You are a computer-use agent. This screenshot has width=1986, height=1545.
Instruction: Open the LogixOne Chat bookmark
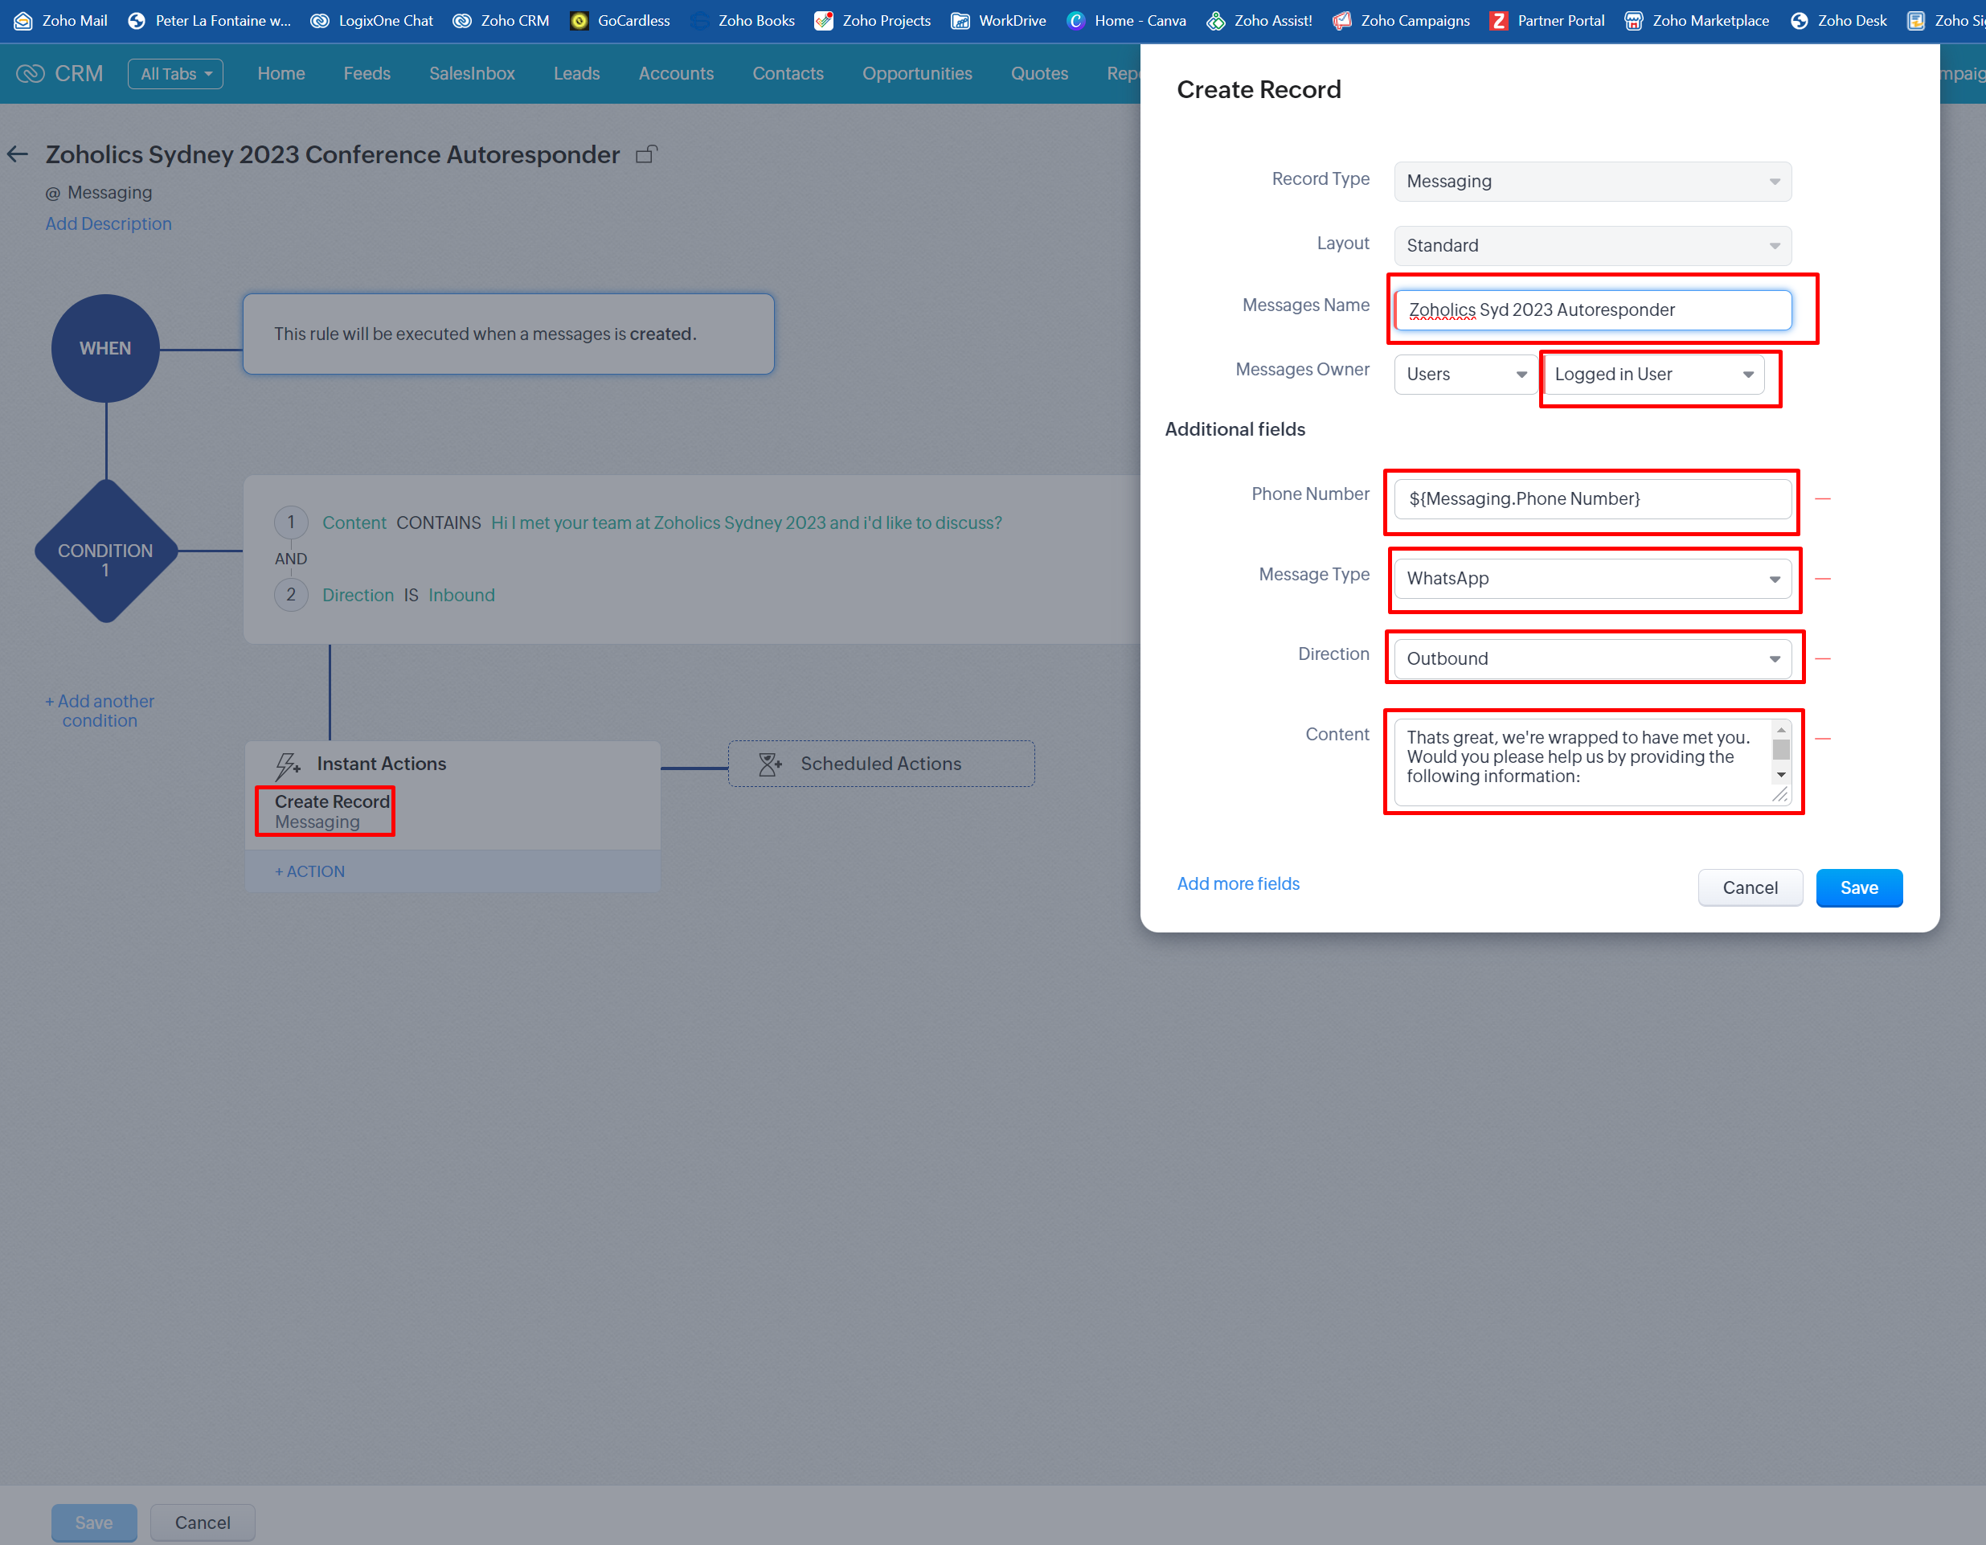pos(371,20)
